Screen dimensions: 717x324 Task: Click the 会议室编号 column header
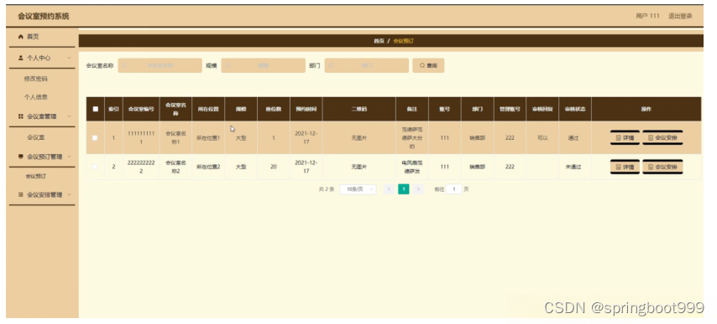click(x=141, y=109)
